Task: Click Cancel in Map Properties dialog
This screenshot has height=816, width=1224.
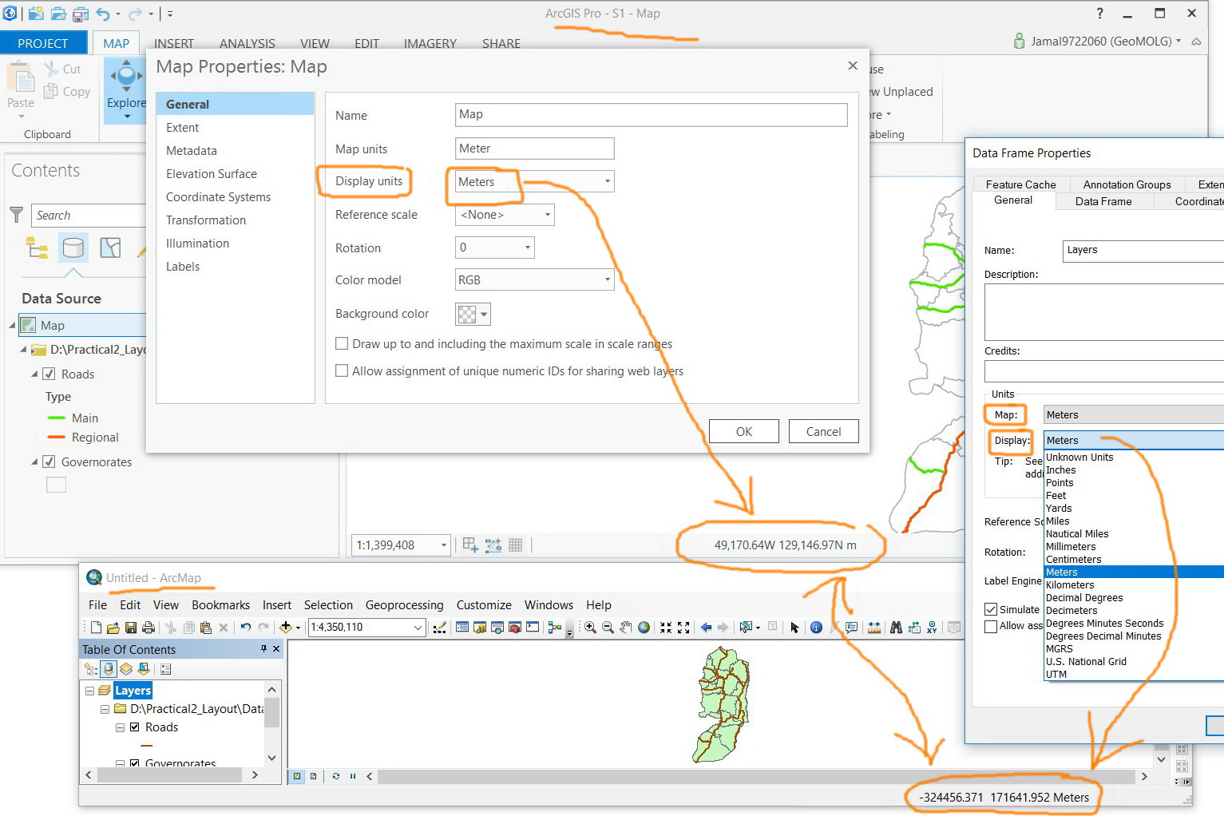Action: point(823,431)
